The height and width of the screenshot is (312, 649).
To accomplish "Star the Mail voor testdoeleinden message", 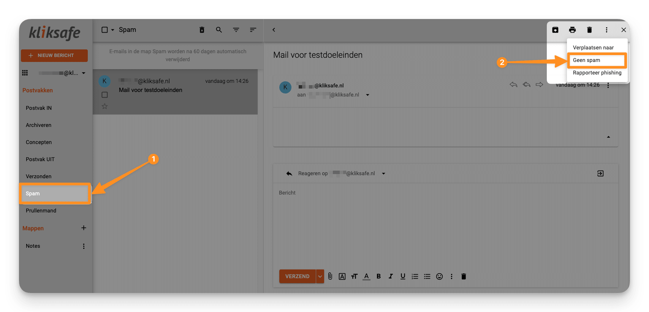I will tap(104, 106).
